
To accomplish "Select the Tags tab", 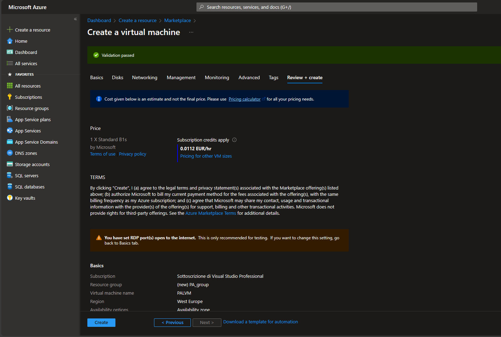I will (x=274, y=77).
